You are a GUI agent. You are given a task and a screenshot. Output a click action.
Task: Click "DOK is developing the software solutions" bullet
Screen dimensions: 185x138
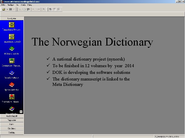tap(91, 72)
